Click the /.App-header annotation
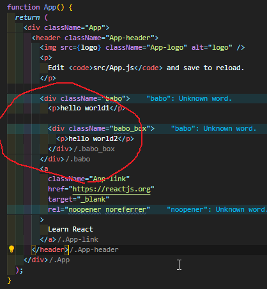 click(94, 249)
